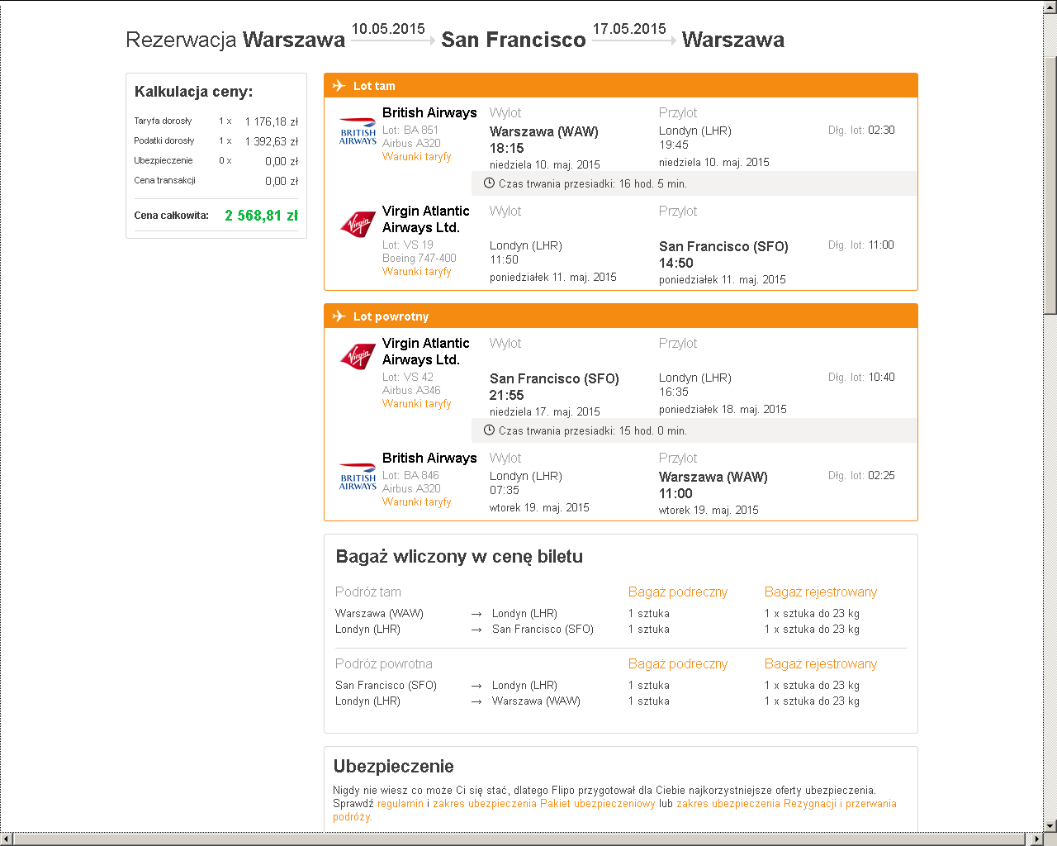The image size is (1057, 846).
Task: Click the return date 17.05.2015 in the title
Action: click(x=629, y=29)
